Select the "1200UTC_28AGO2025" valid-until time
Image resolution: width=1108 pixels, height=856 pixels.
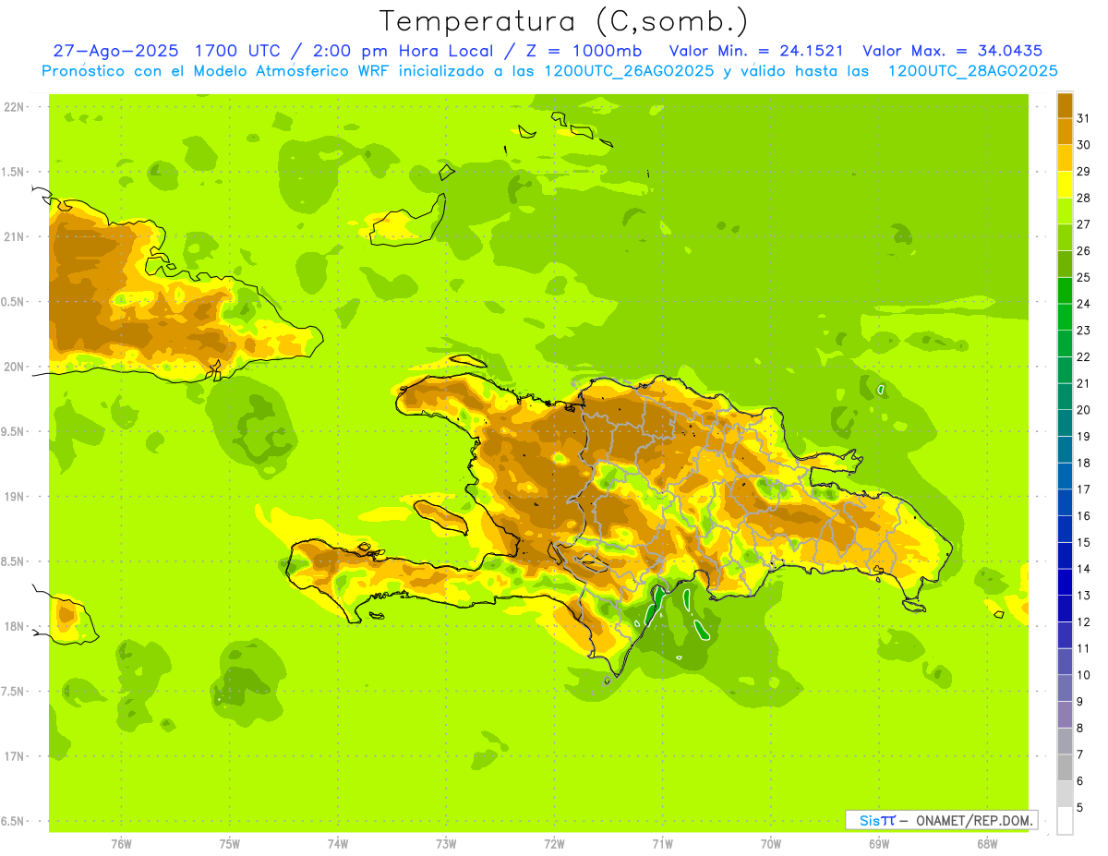(x=972, y=70)
